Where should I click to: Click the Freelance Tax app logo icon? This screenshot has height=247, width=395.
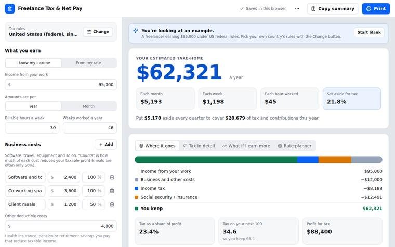(10, 8)
